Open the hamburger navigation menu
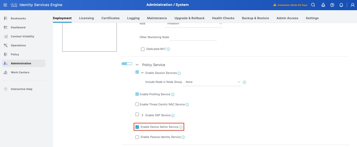Image resolution: width=357 pixels, height=147 pixels. click(x=5, y=5)
